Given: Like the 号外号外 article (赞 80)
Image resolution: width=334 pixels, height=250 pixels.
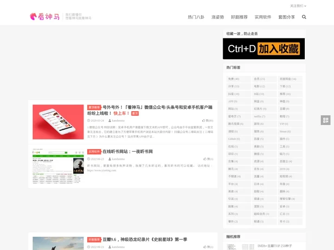Looking at the screenshot, I should 208,120.
